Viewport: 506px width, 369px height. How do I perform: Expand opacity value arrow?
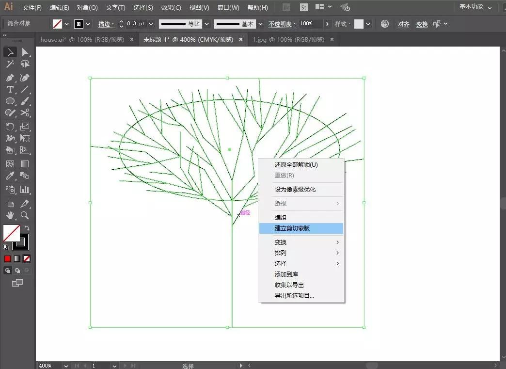(x=327, y=24)
